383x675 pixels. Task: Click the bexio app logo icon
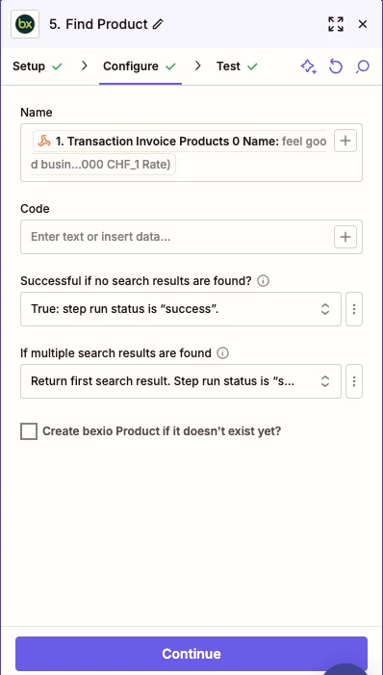tap(25, 24)
